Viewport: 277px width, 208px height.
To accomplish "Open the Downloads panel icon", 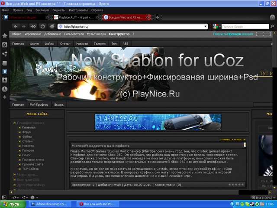I will (5, 80).
